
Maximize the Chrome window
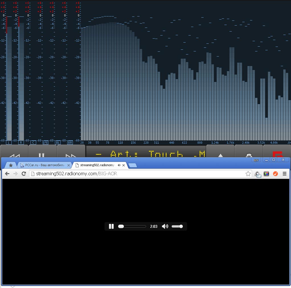[x=274, y=160]
